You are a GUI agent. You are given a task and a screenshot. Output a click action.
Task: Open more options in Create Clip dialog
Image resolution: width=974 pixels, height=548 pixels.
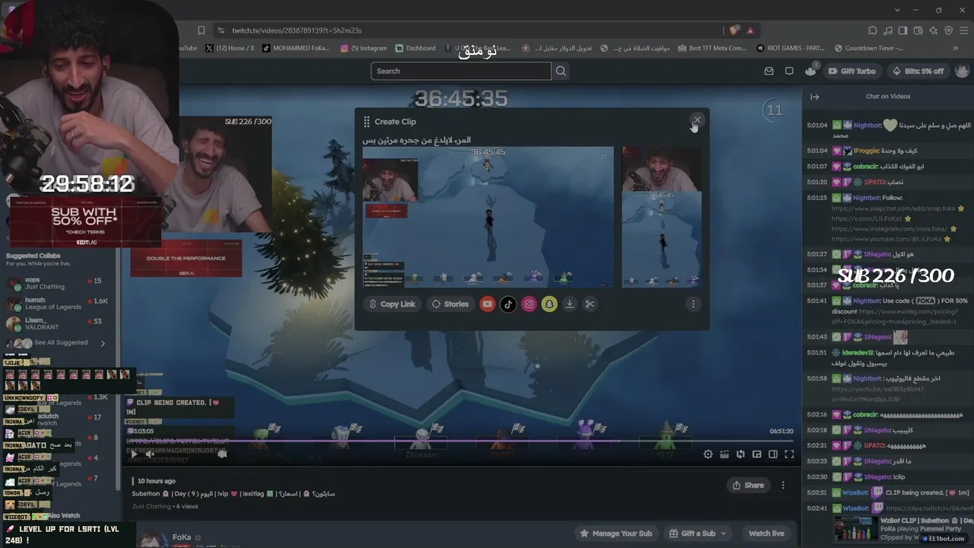[x=692, y=304]
